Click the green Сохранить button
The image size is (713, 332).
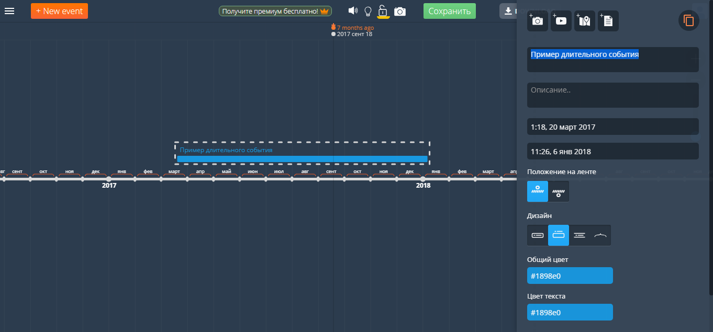coord(449,10)
